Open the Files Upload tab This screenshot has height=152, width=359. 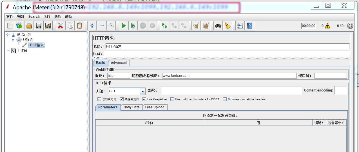coord(155,107)
